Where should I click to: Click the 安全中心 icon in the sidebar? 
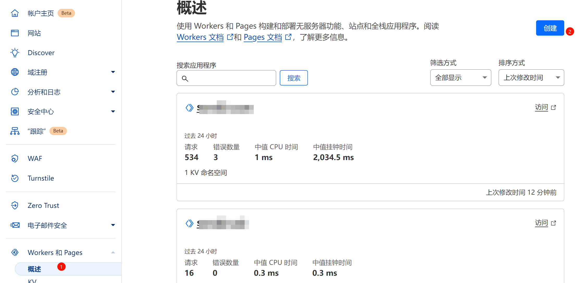15,111
